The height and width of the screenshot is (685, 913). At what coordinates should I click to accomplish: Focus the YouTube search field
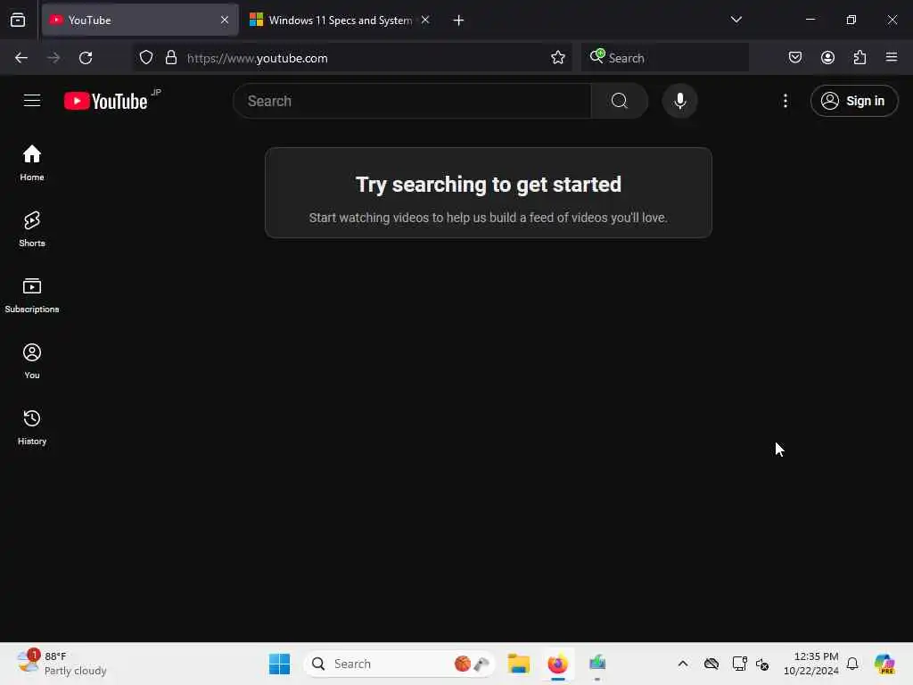tap(412, 101)
